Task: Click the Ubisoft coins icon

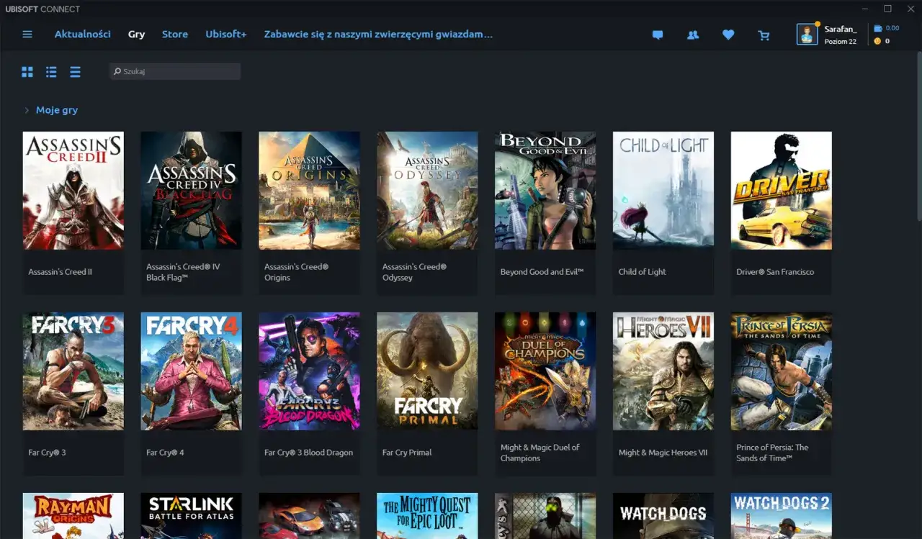Action: tap(877, 41)
